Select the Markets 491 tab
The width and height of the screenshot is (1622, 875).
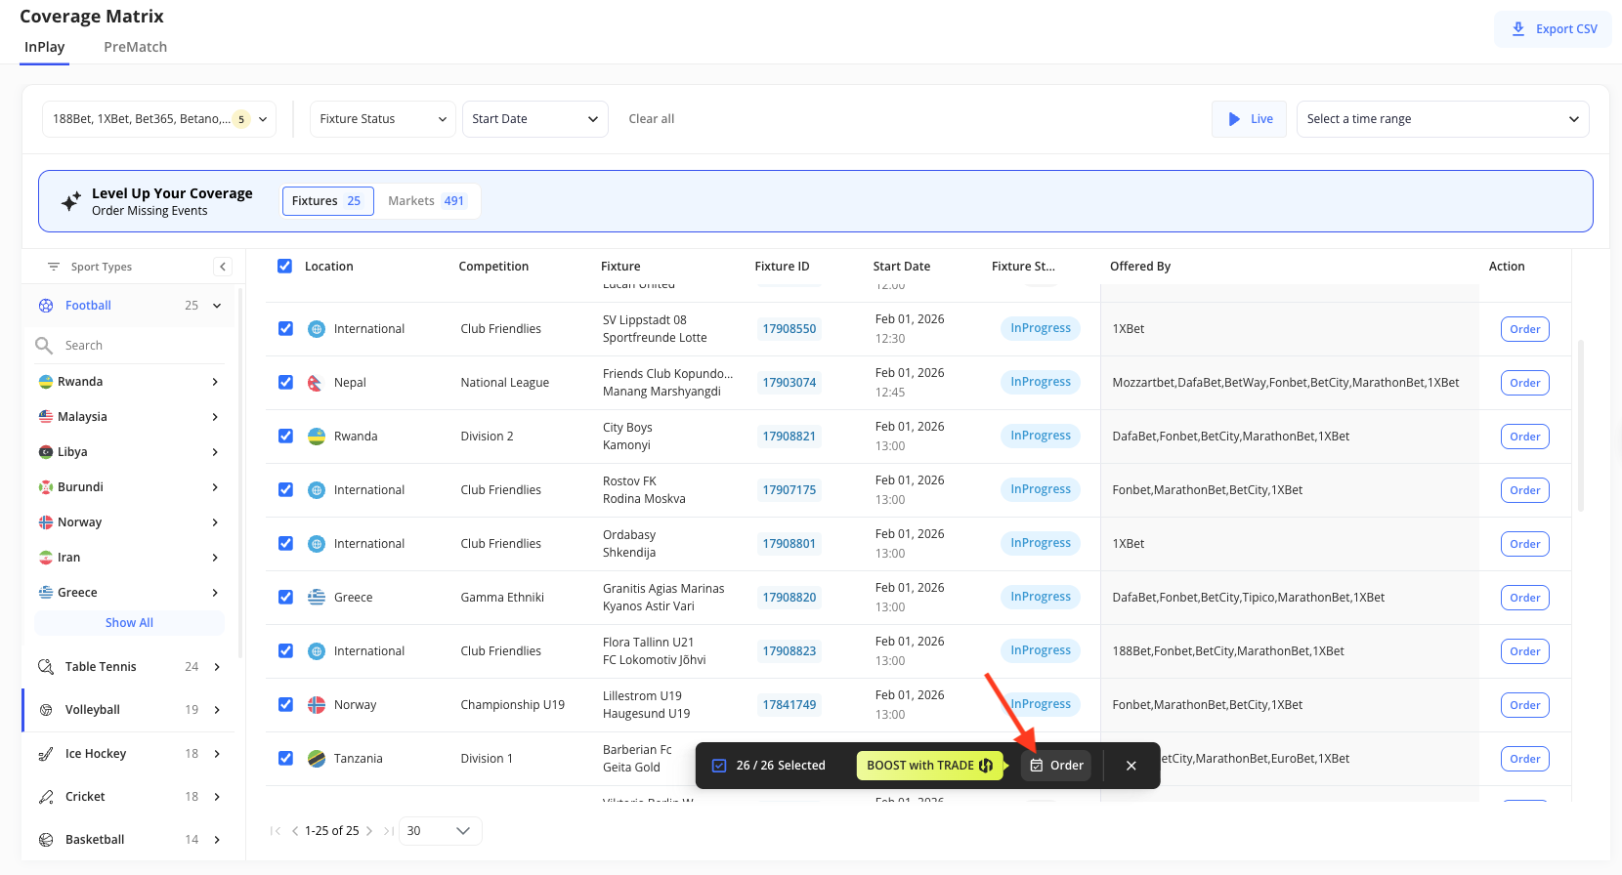(427, 201)
